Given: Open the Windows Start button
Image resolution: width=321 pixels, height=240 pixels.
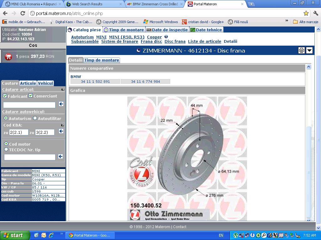Looking at the screenshot, I should tap(15, 235).
